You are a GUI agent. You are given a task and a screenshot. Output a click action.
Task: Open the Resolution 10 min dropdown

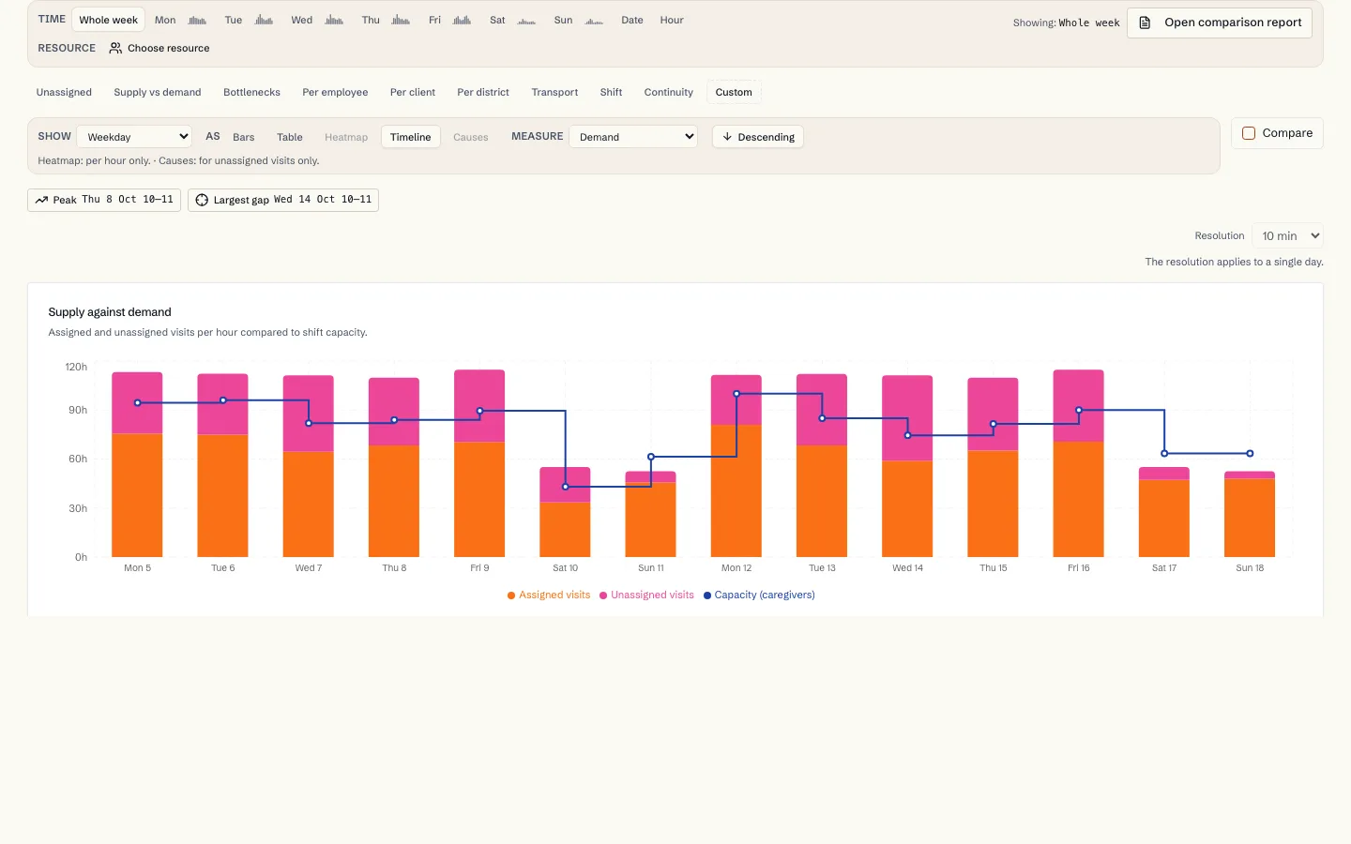pyautogui.click(x=1287, y=236)
